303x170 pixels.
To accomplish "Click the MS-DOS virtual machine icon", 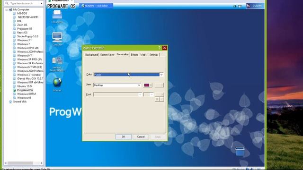I will click(14, 13).
